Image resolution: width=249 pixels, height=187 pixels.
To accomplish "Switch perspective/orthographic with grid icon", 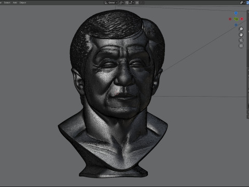I will [x=241, y=46].
